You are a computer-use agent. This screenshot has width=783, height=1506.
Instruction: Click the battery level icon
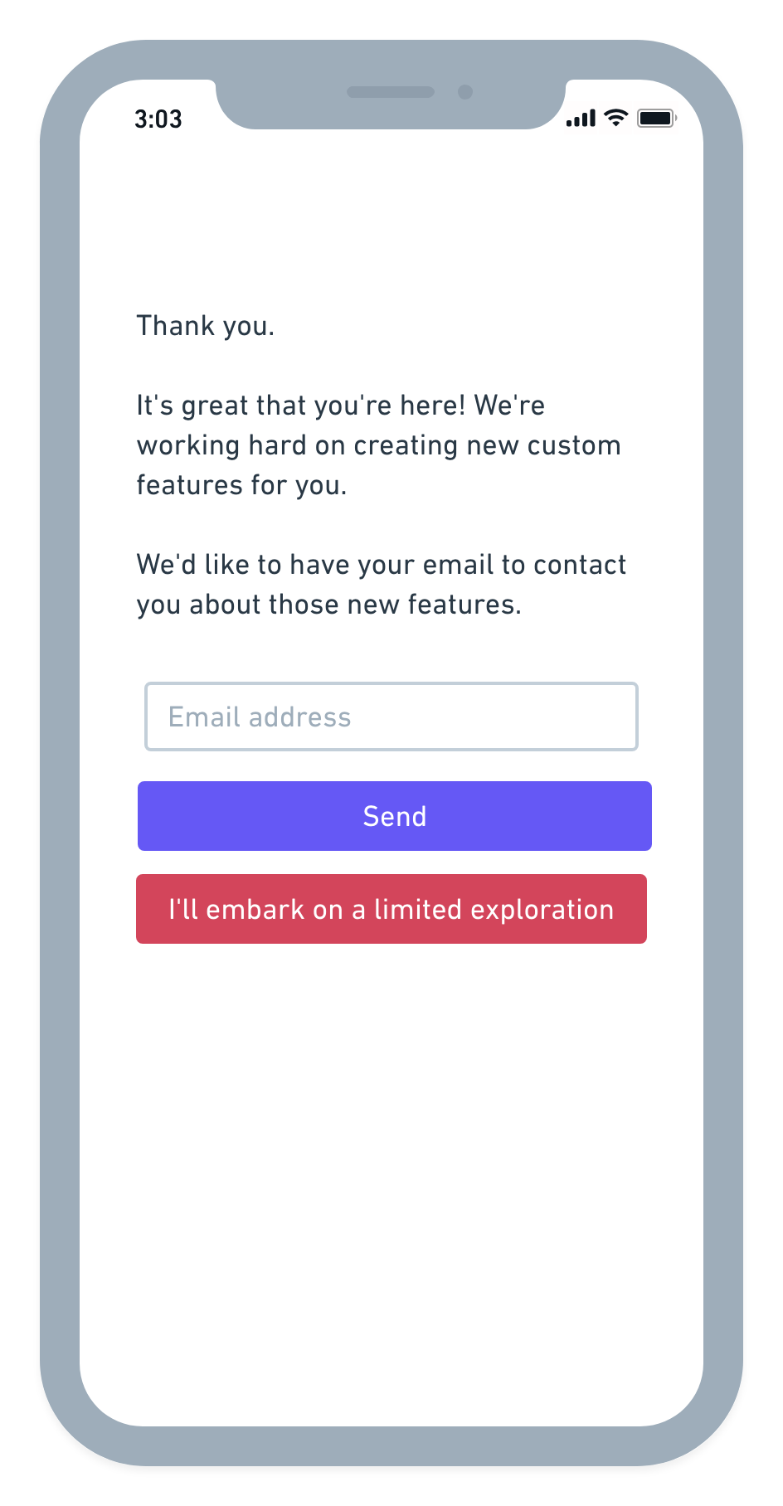(657, 119)
